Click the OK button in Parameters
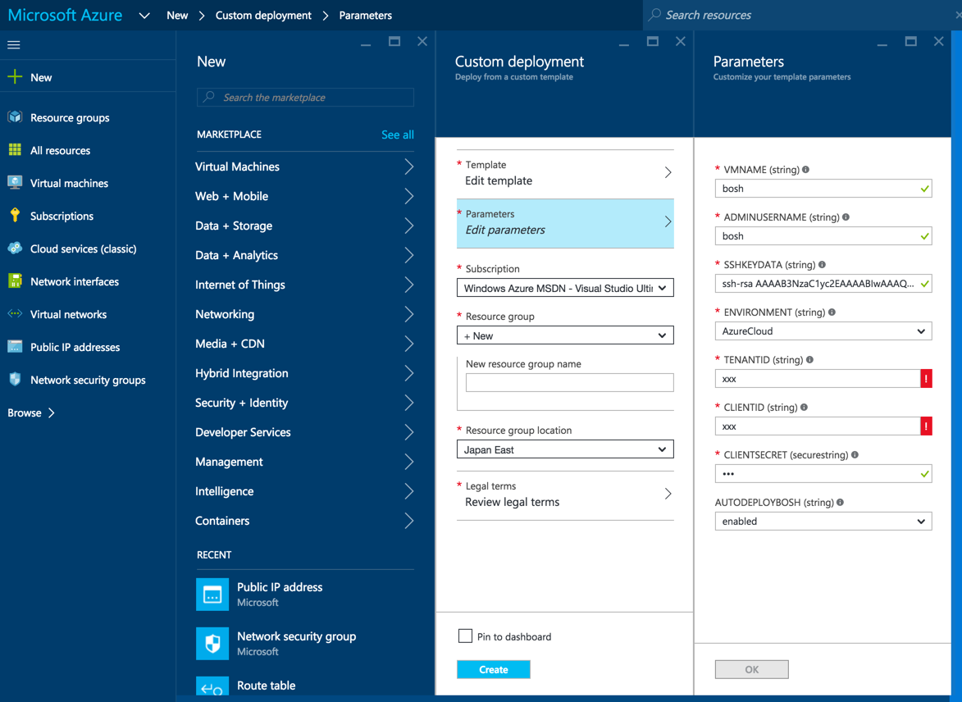 (x=751, y=669)
